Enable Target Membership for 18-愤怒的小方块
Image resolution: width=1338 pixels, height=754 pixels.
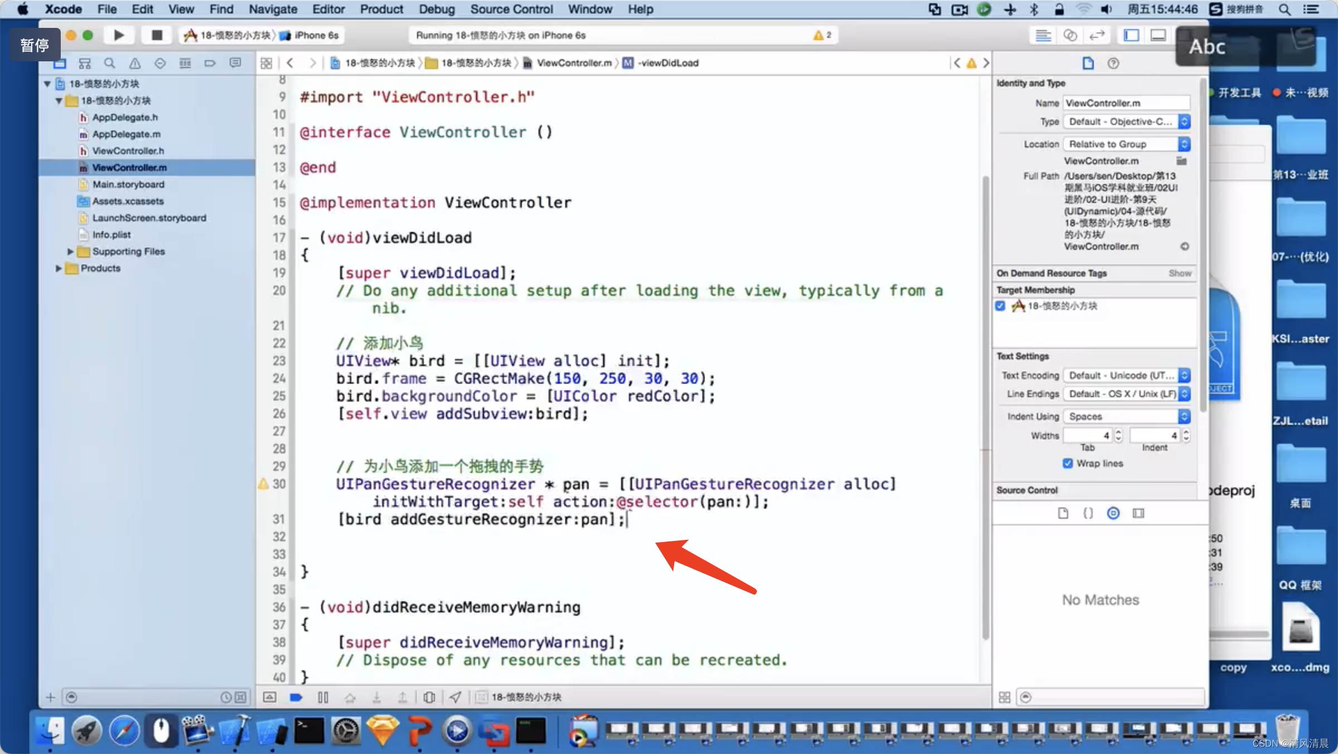click(x=1001, y=305)
